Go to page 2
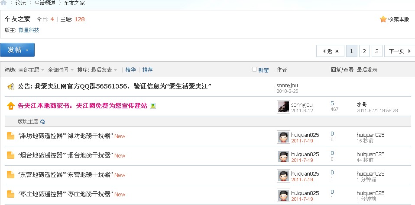415x205 pixels. (x=364, y=51)
